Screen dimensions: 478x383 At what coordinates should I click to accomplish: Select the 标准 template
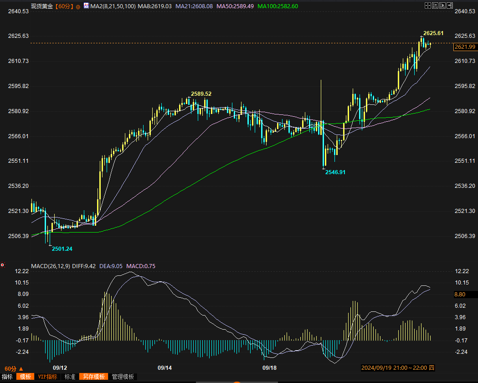(x=70, y=377)
